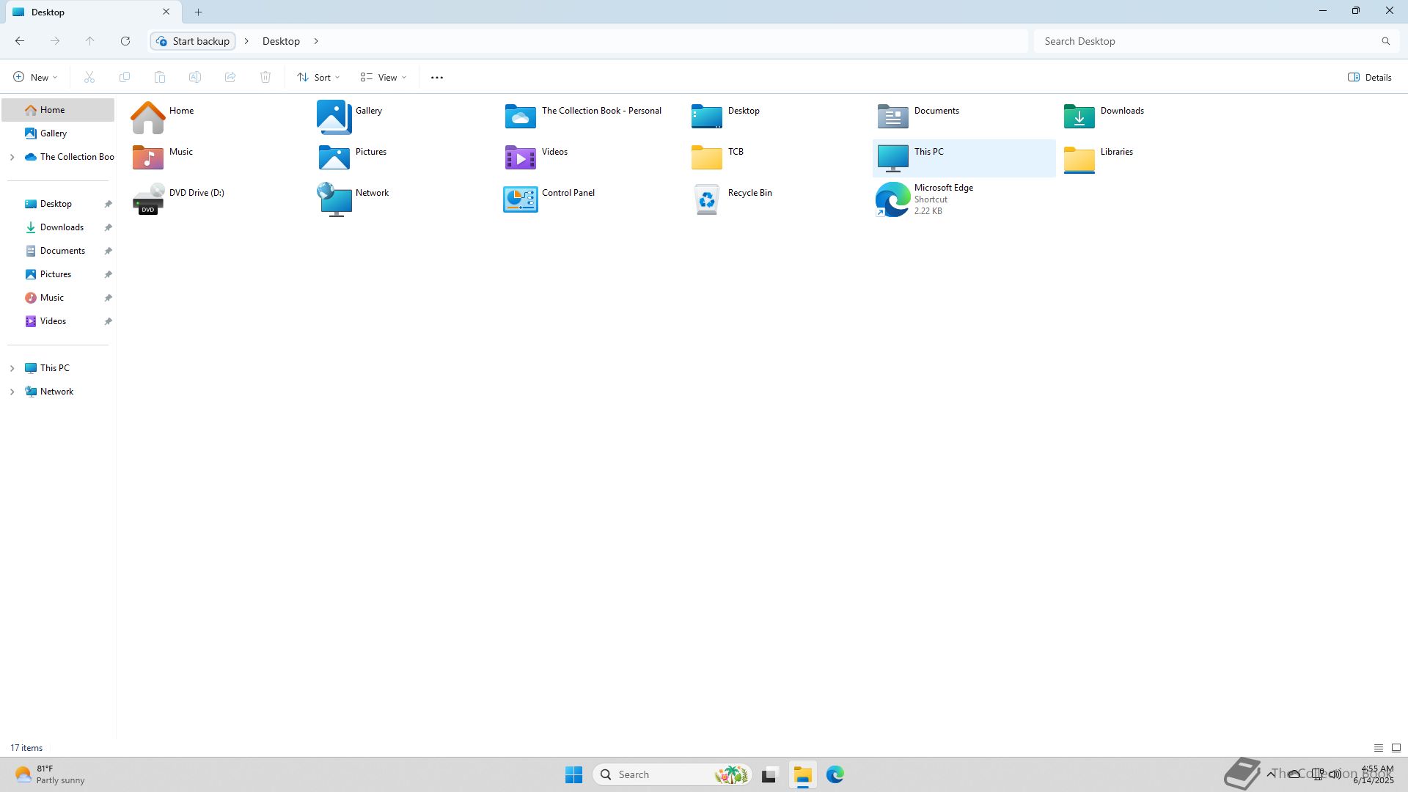Viewport: 1408px width, 792px height.
Task: Select the TCB folder icon
Action: [706, 158]
